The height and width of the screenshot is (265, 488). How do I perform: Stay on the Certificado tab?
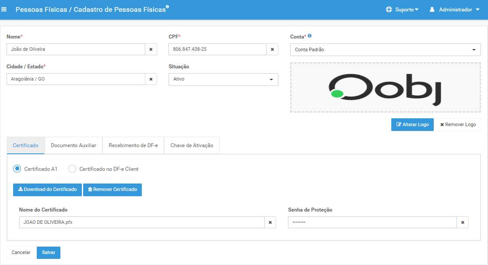tap(25, 145)
